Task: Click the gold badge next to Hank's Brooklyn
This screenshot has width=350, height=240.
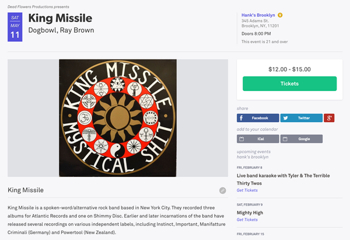Action: tap(280, 15)
